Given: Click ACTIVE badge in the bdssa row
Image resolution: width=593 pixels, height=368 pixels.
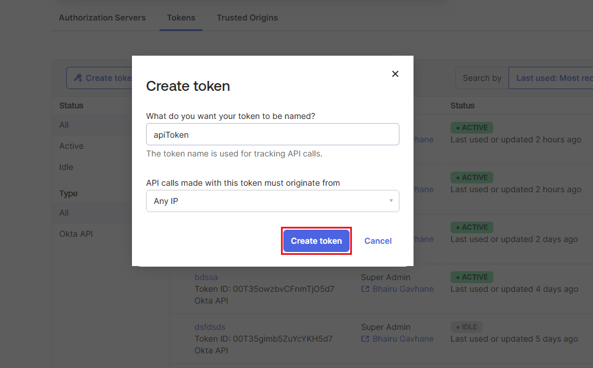Looking at the screenshot, I should [472, 277].
